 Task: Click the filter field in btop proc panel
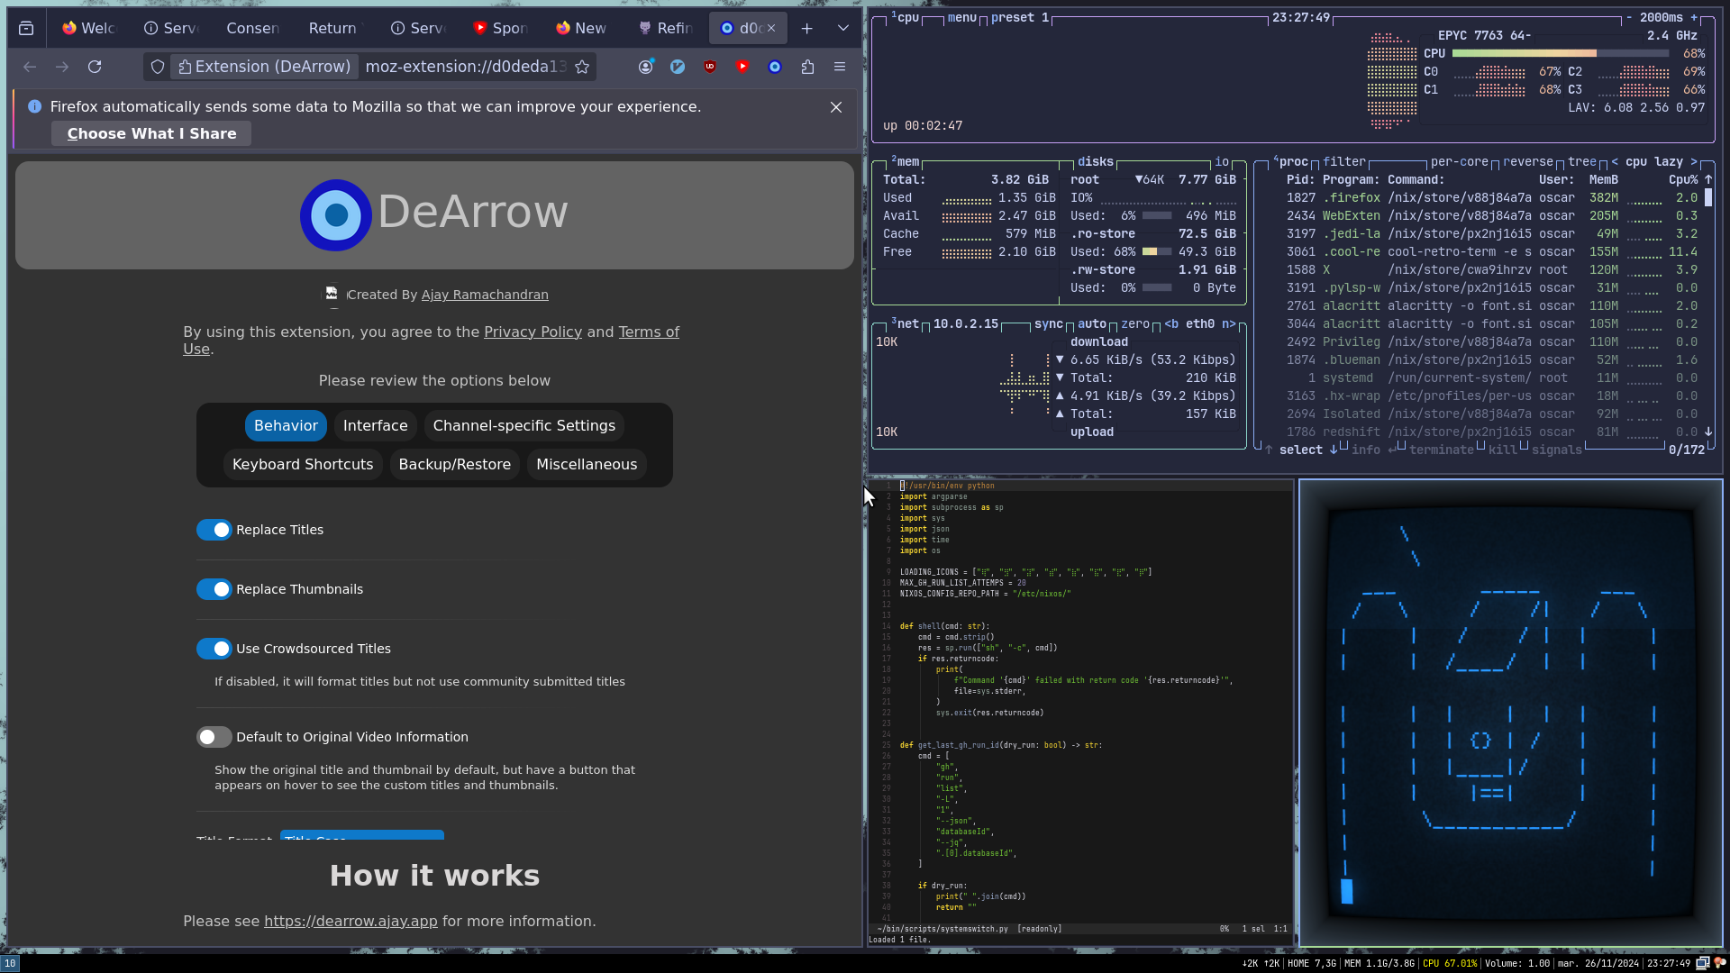(x=1344, y=162)
